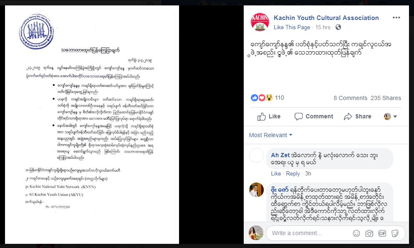The image size is (414, 248).
Task: Open the emoji picker in comment box
Action: [356, 233]
